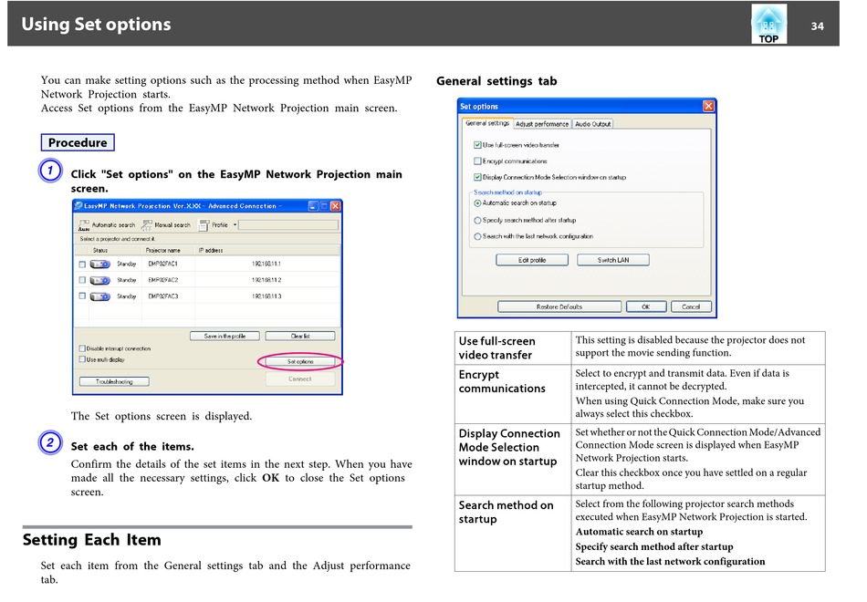Tick the checkbox for projector EMP02FAC1

tap(82, 265)
